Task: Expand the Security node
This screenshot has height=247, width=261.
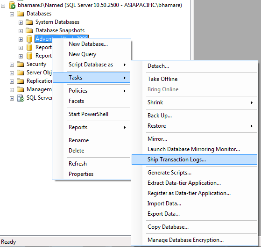Action: (12, 65)
